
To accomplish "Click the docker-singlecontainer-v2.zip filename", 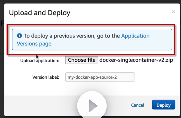I will pos(136,60).
